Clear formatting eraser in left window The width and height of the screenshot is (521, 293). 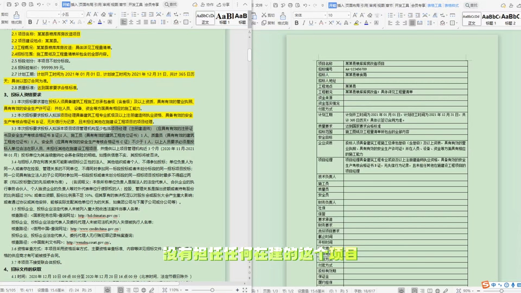[x=103, y=14]
